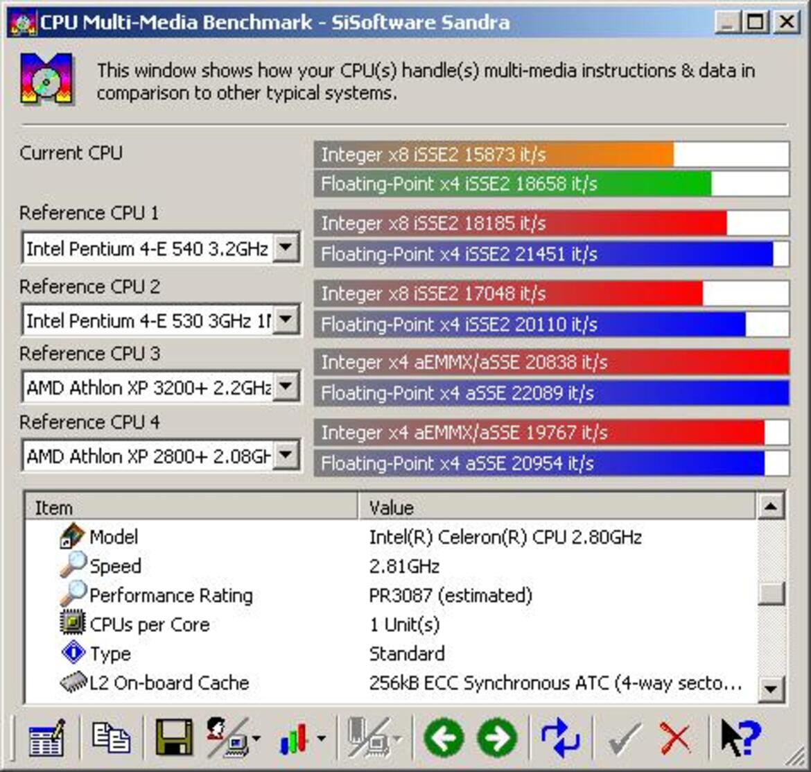Open Reference CPU 2 dropdown (Pentium 4-E 530)
The width and height of the screenshot is (811, 772).
click(286, 320)
